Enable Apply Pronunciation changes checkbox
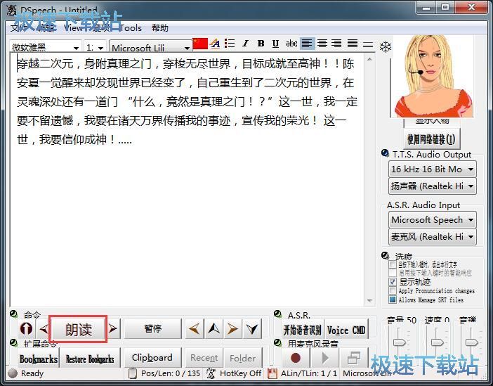The width and height of the screenshot is (493, 386). pos(393,290)
